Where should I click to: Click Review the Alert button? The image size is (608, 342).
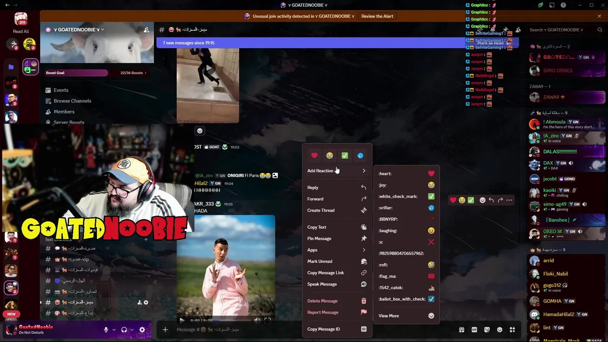[x=377, y=16]
